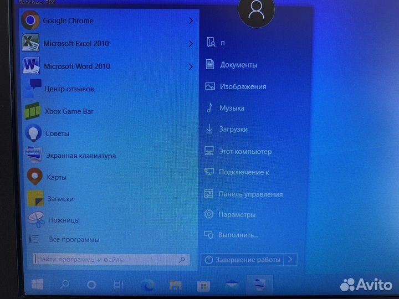Click the Экранная клавиатура text label
The height and width of the screenshot is (299, 399).
click(81, 156)
